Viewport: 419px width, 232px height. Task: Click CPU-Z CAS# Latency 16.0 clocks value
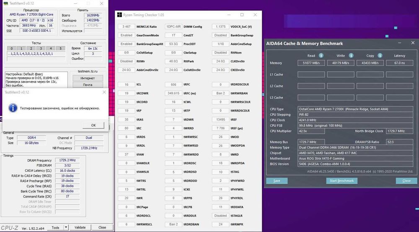67,170
